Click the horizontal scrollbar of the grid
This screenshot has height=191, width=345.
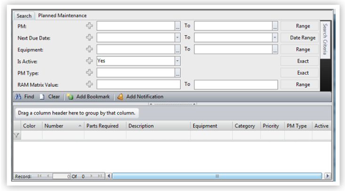click(x=217, y=176)
